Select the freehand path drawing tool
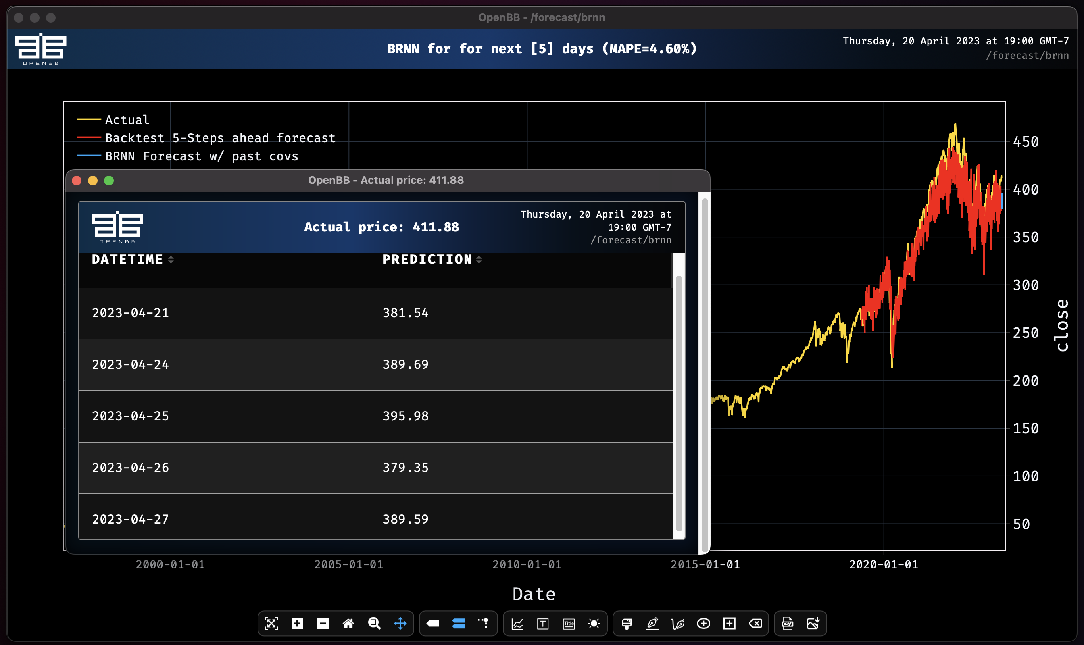The height and width of the screenshot is (645, 1084). 678,624
